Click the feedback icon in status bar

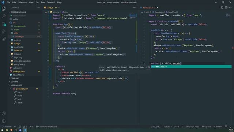coord(226,126)
